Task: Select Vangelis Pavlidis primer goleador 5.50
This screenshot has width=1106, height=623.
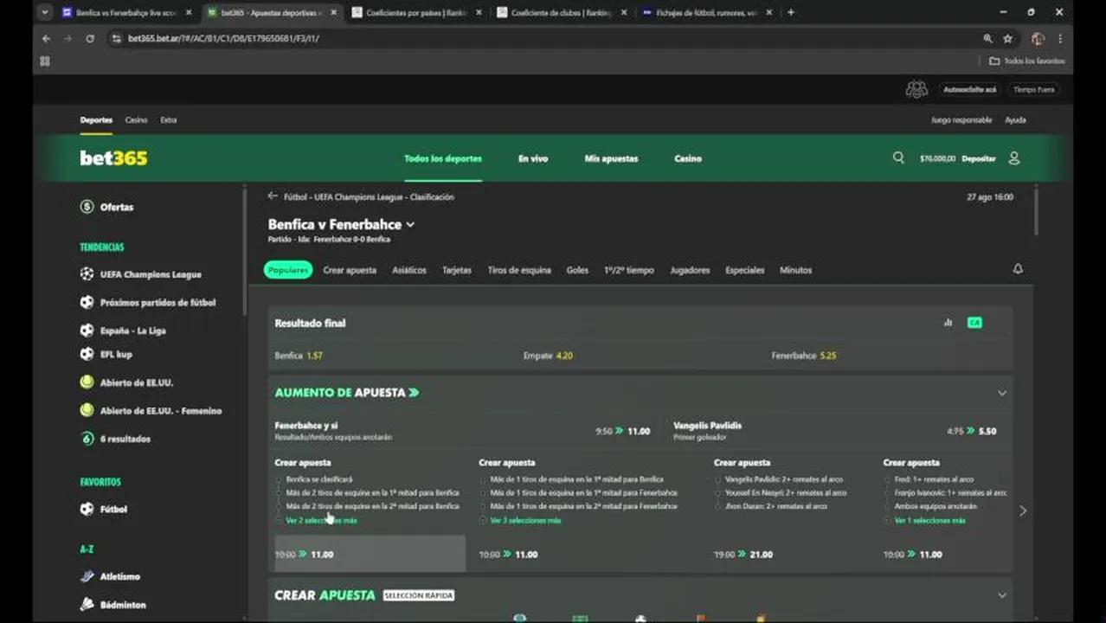Action: coord(835,430)
